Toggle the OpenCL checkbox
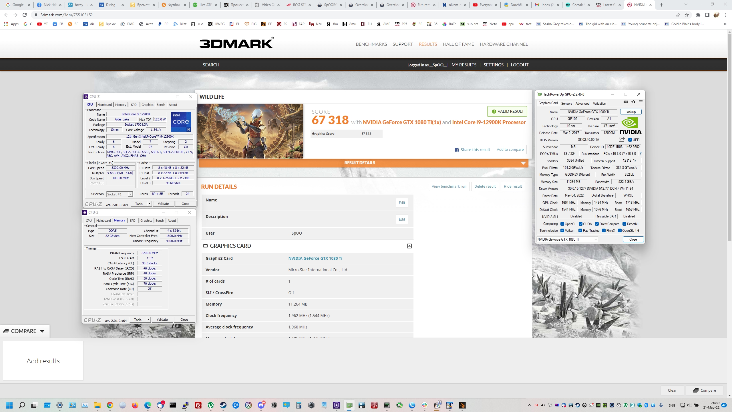 coord(562,224)
